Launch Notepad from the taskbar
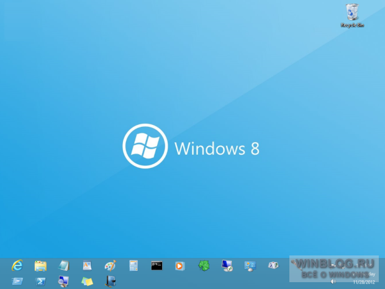Image resolution: width=385 pixels, height=289 pixels. click(x=64, y=265)
